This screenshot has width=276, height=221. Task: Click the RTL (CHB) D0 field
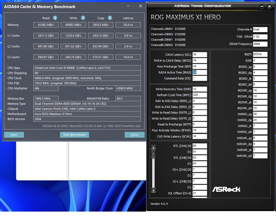tap(200, 158)
